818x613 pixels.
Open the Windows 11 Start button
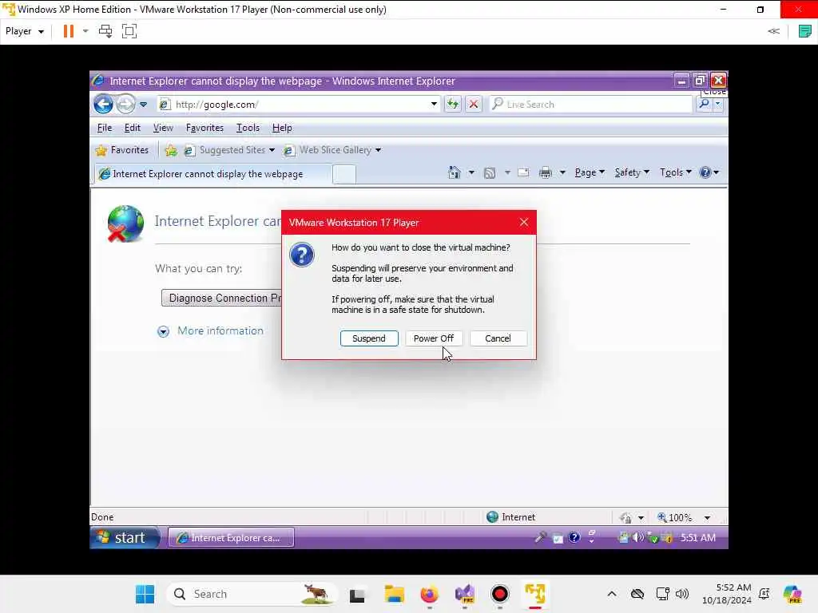(x=145, y=594)
